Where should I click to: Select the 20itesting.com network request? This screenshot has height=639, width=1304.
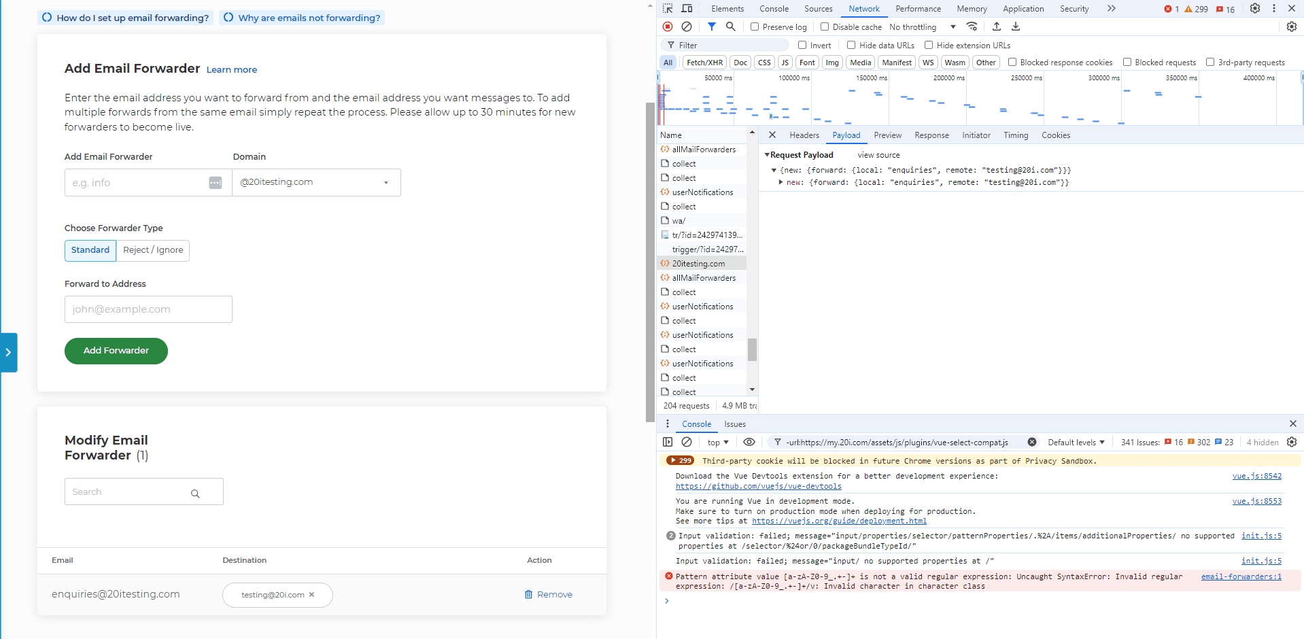[702, 263]
